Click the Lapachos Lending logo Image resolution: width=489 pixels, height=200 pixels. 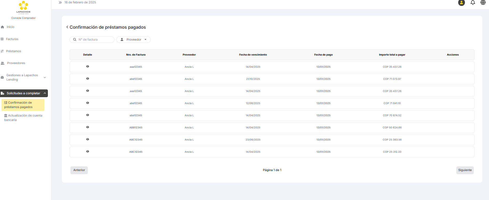(x=23, y=7)
